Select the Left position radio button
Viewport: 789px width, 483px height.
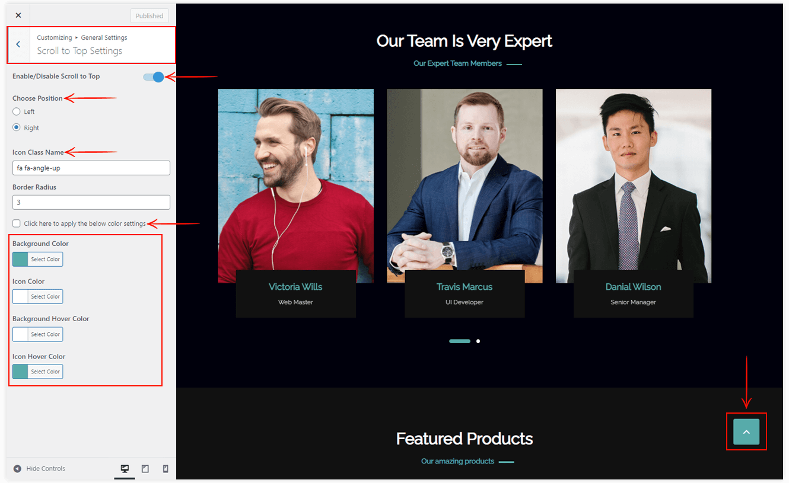point(17,111)
